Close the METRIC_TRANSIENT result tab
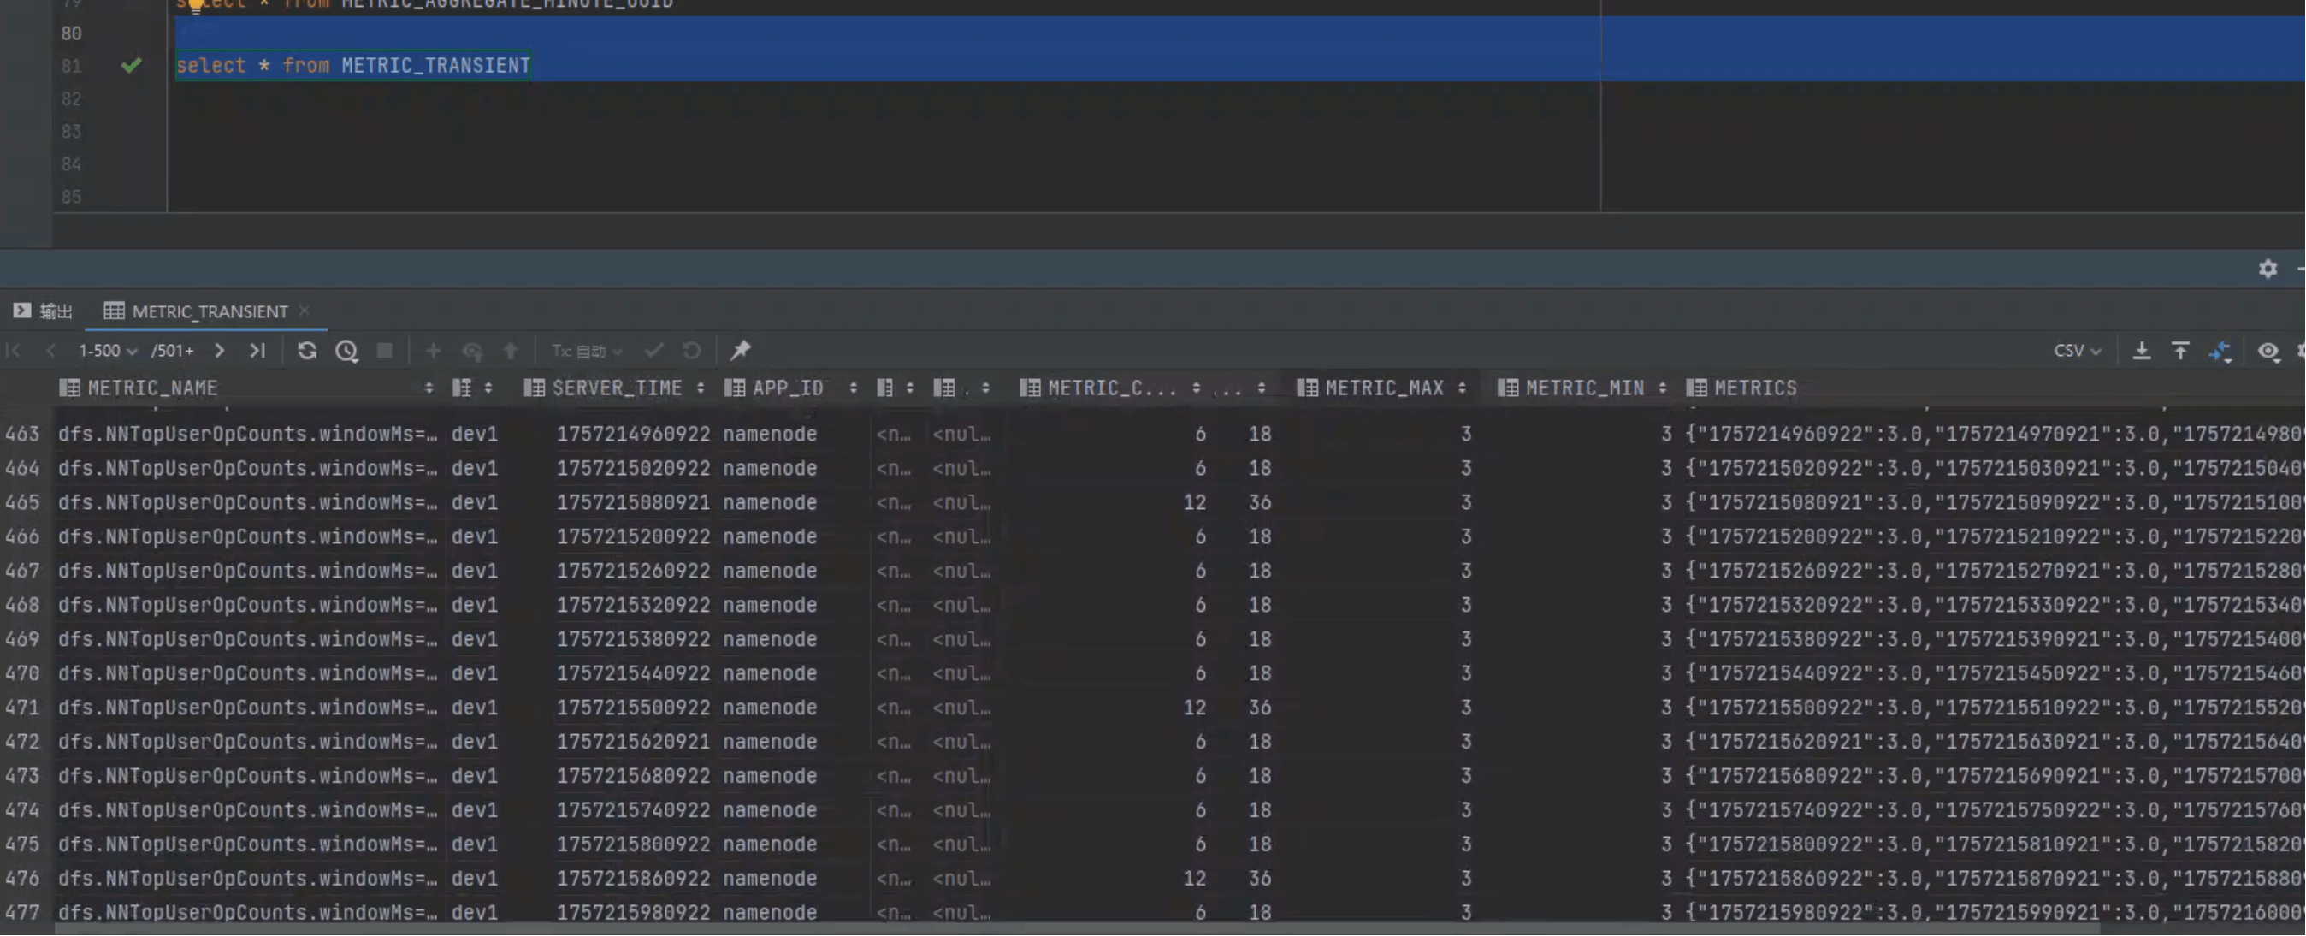Screen dimensions: 2306x936 pyautogui.click(x=305, y=310)
